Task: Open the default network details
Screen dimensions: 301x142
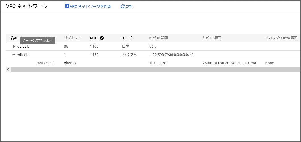Action: [x=23, y=46]
